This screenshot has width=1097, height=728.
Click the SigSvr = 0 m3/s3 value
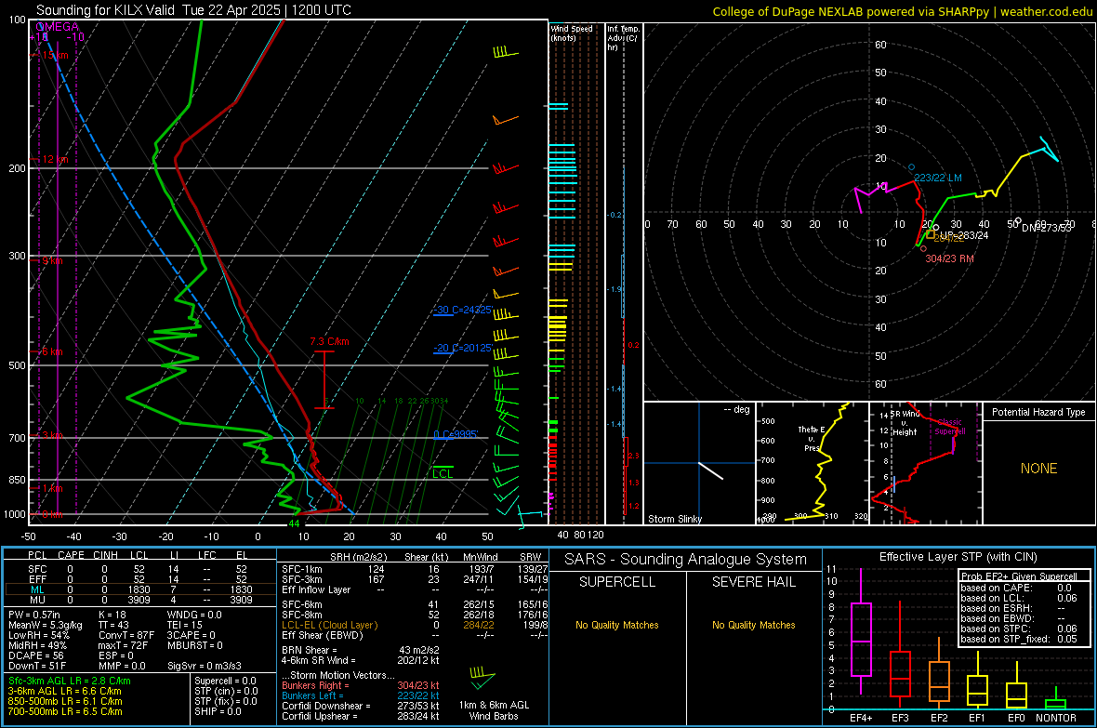click(x=205, y=666)
